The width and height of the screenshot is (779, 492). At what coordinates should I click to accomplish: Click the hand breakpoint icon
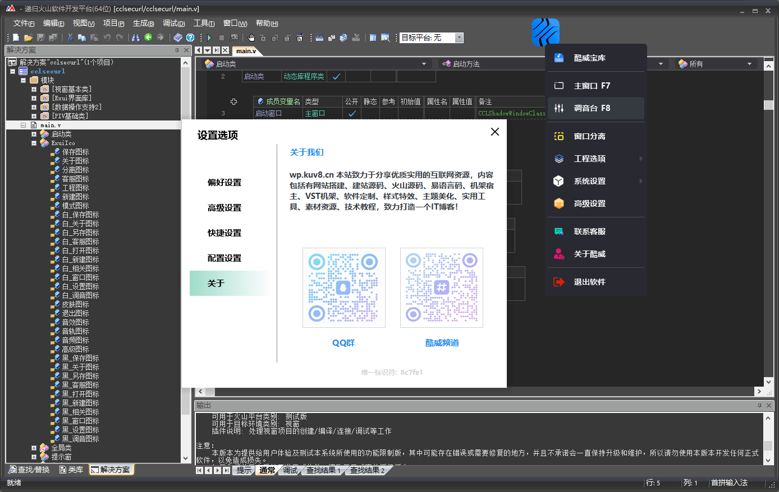point(251,38)
